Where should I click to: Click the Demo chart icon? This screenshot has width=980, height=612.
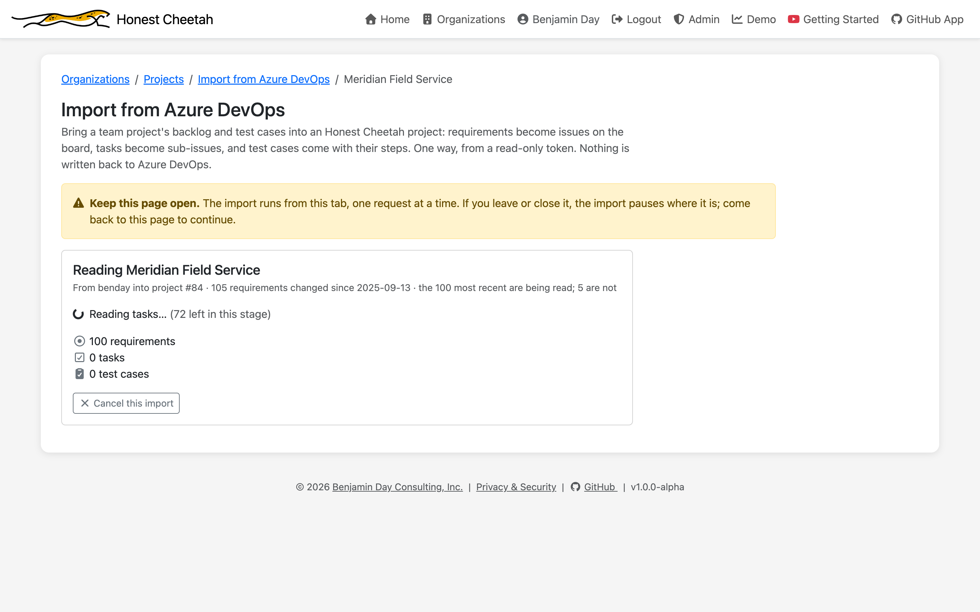click(x=737, y=19)
